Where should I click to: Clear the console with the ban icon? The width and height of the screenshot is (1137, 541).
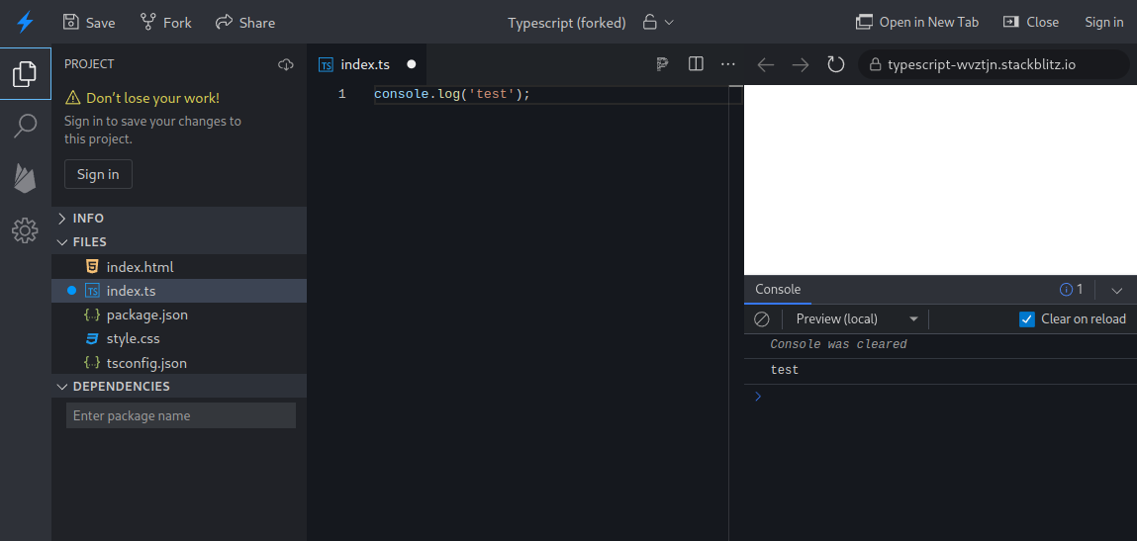tap(761, 319)
